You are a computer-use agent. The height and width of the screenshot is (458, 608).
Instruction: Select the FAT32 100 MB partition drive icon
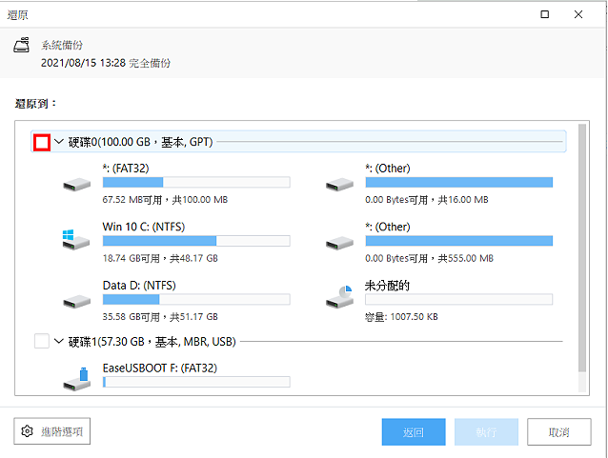[x=77, y=184]
